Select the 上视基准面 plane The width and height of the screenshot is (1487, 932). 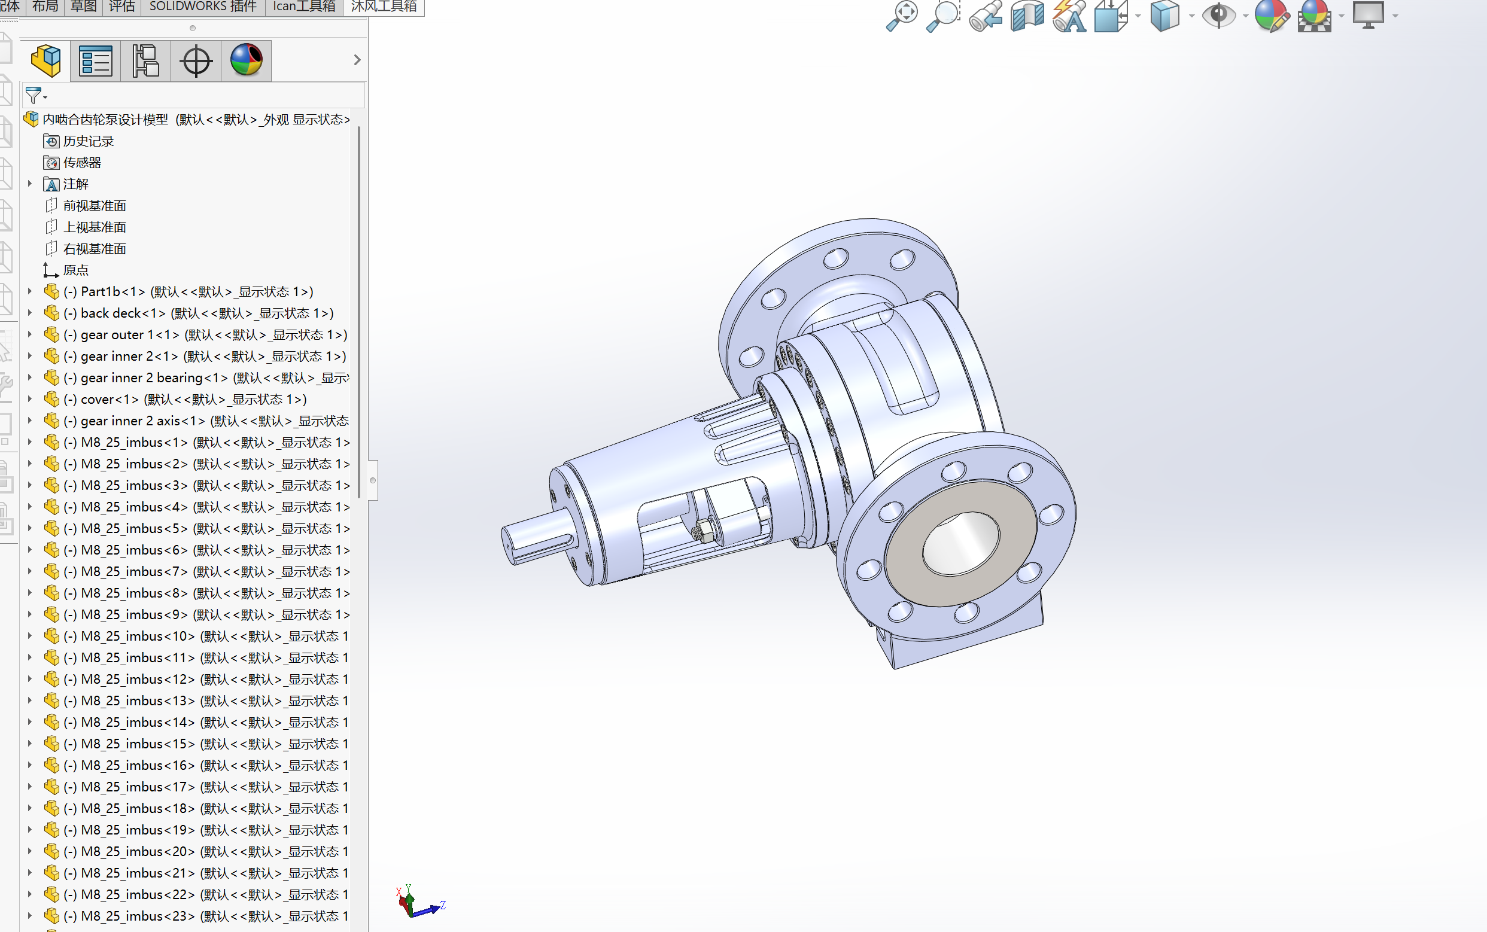95,227
